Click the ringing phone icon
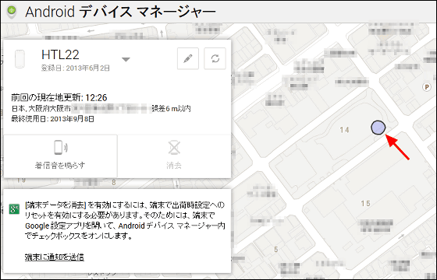The image size is (437, 280). (x=60, y=148)
